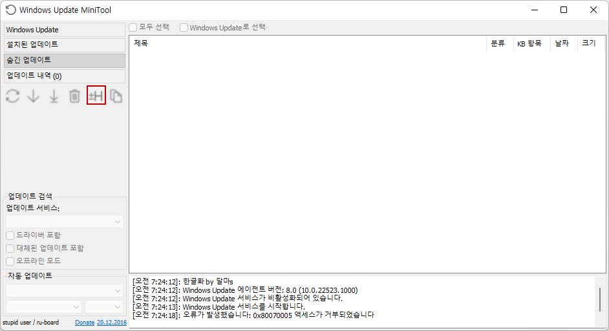609x331 pixels.
Task: Toggle the Windows Update로 선택 checkbox
Action: point(184,27)
